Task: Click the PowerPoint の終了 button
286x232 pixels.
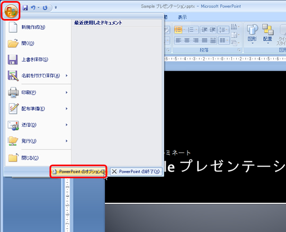Action: coord(136,171)
